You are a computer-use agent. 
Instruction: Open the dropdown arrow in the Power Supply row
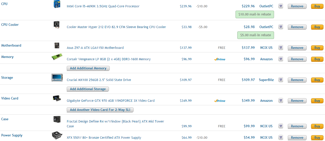click(281, 137)
